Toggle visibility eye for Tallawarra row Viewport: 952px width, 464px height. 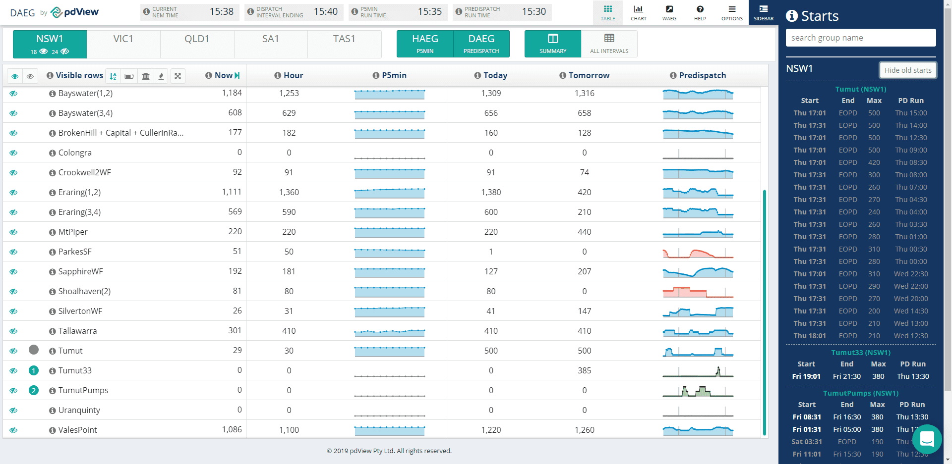tap(13, 331)
